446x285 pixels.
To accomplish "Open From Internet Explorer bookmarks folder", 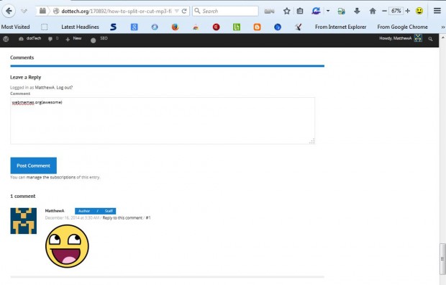I will click(340, 27).
